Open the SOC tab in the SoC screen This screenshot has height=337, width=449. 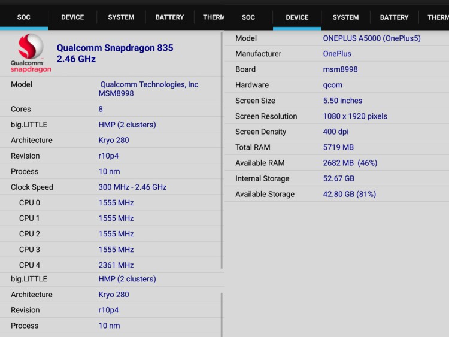pyautogui.click(x=24, y=17)
